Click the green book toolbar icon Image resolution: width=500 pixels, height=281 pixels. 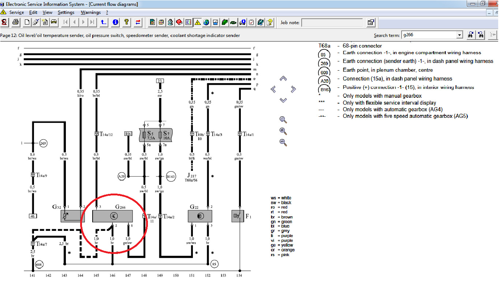point(224,22)
